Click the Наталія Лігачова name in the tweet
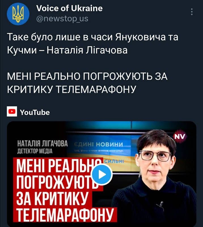Image resolution: width=203 pixels, height=227 pixels. coord(87,50)
